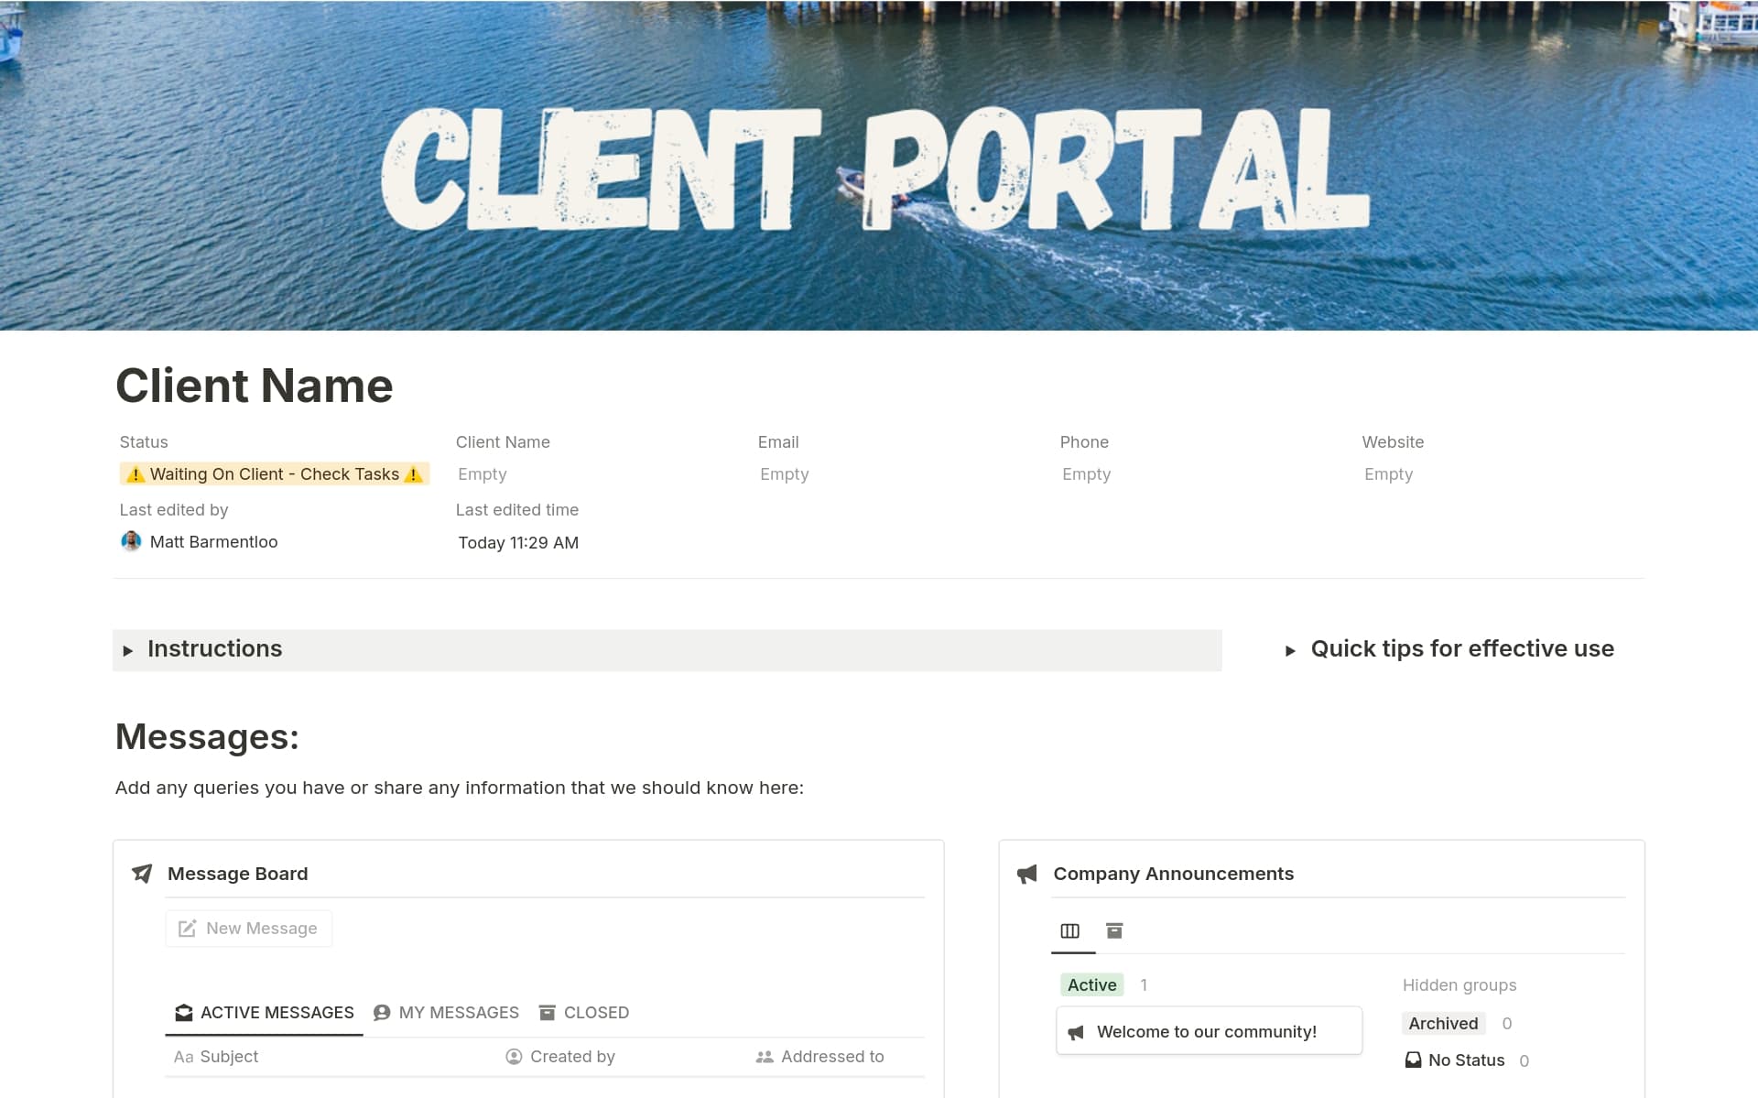The width and height of the screenshot is (1758, 1098).
Task: Select the board view icon in Announcements
Action: tap(1069, 931)
